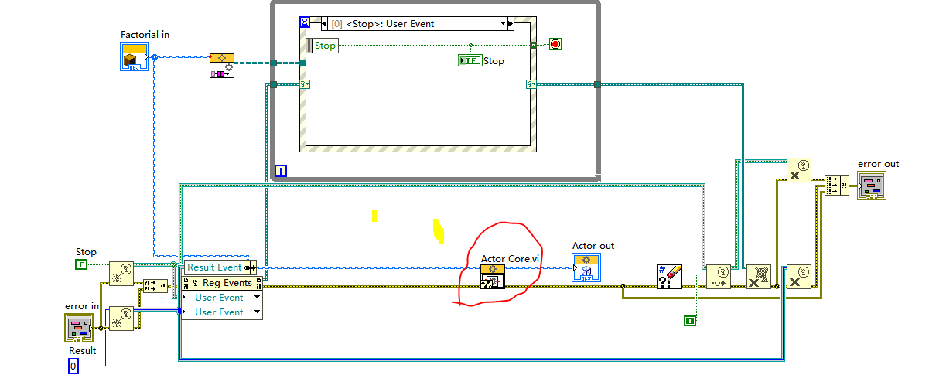929x385 pixels.
Task: Click the Reg Events header node
Action: click(x=222, y=283)
